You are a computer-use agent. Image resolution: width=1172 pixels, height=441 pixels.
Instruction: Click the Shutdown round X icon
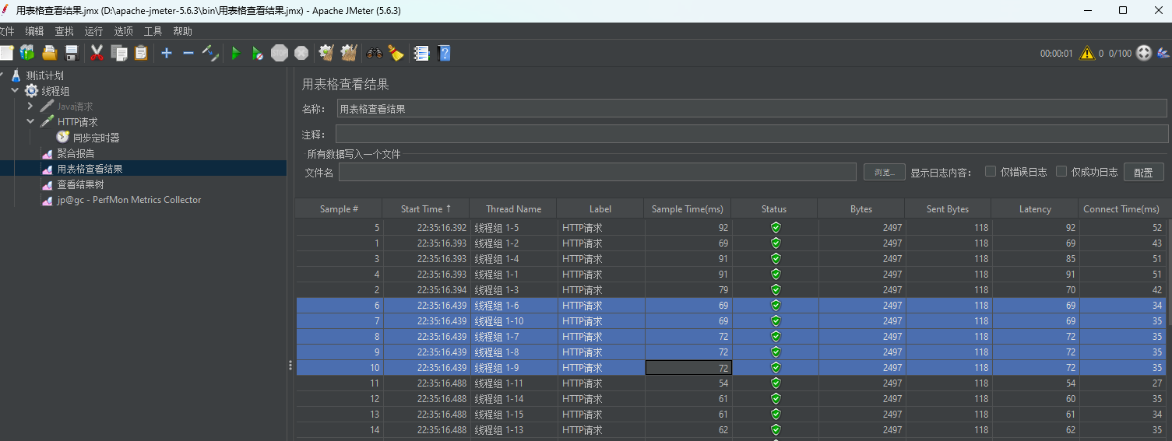point(301,53)
